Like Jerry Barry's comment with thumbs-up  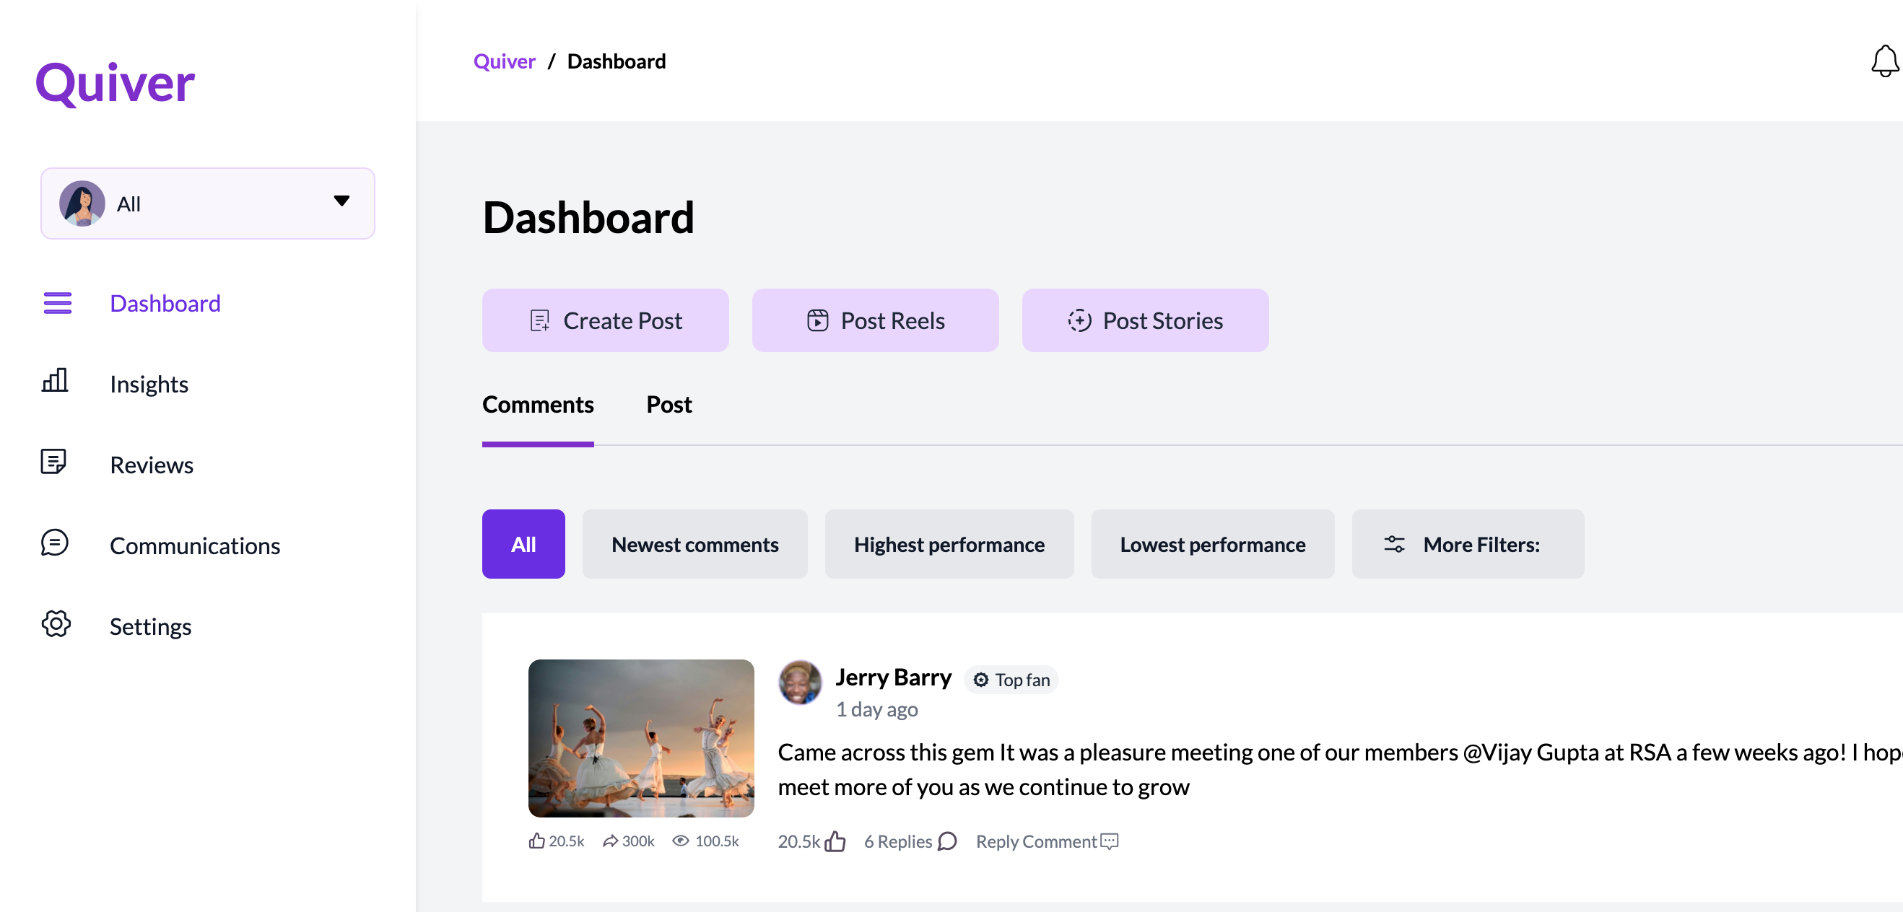coord(835,841)
